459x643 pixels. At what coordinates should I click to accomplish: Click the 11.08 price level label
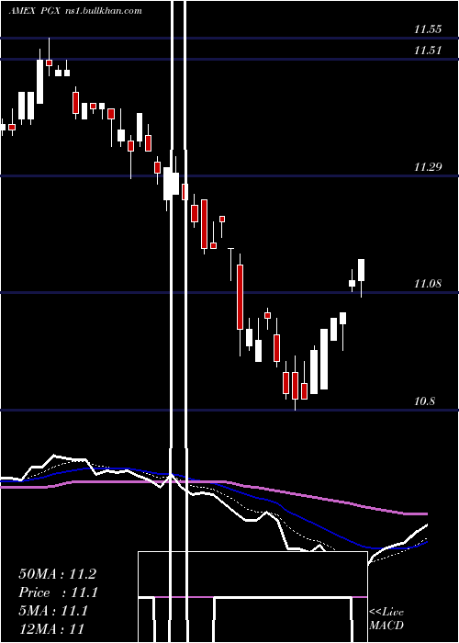point(428,283)
